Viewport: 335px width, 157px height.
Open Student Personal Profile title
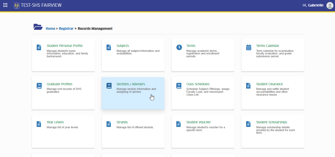65,46
